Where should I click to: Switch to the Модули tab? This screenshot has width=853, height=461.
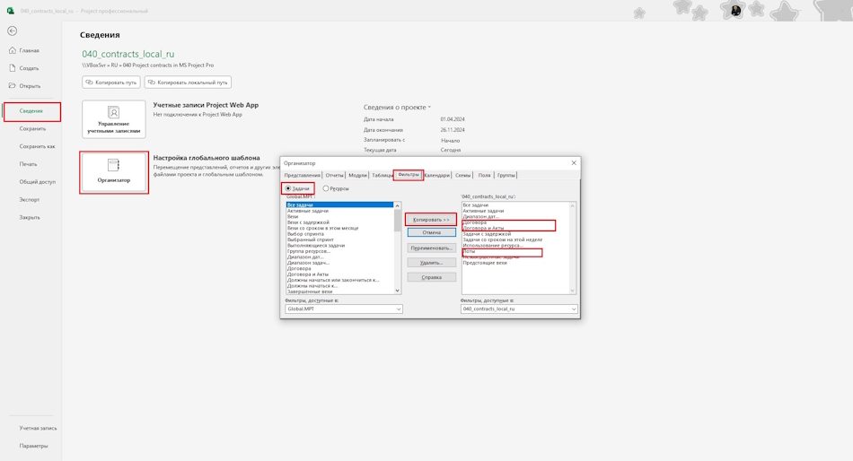pos(357,175)
